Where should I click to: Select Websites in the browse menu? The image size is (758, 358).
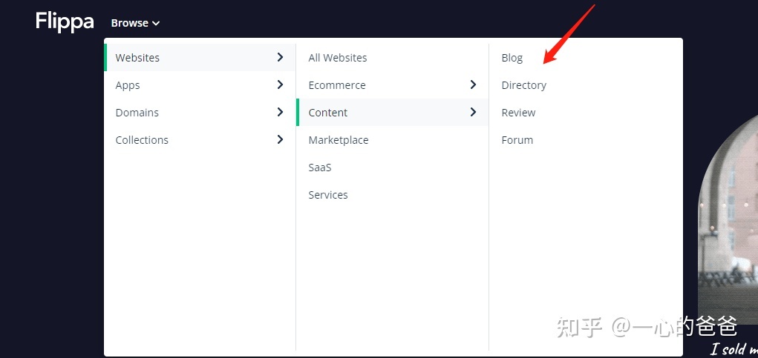(x=200, y=57)
